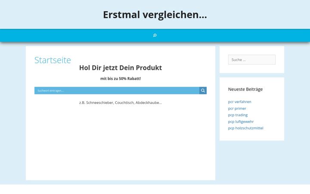Click into the sidebar 'Suche ...' field
The image size is (310, 194).
tap(252, 59)
